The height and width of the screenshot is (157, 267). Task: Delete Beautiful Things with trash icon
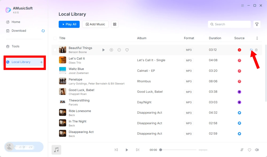tap(256, 50)
